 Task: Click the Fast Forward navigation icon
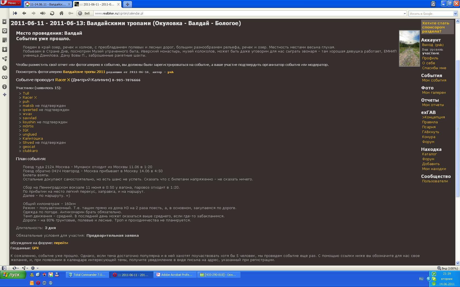pos(43,13)
